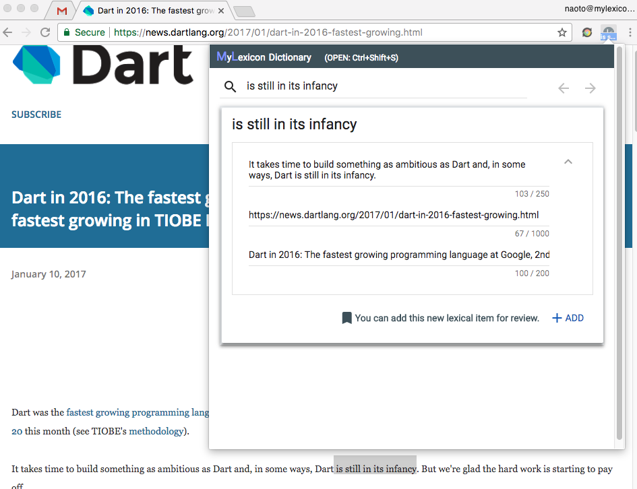Image resolution: width=637 pixels, height=489 pixels.
Task: Open the Chrome three-dot menu
Action: click(630, 32)
